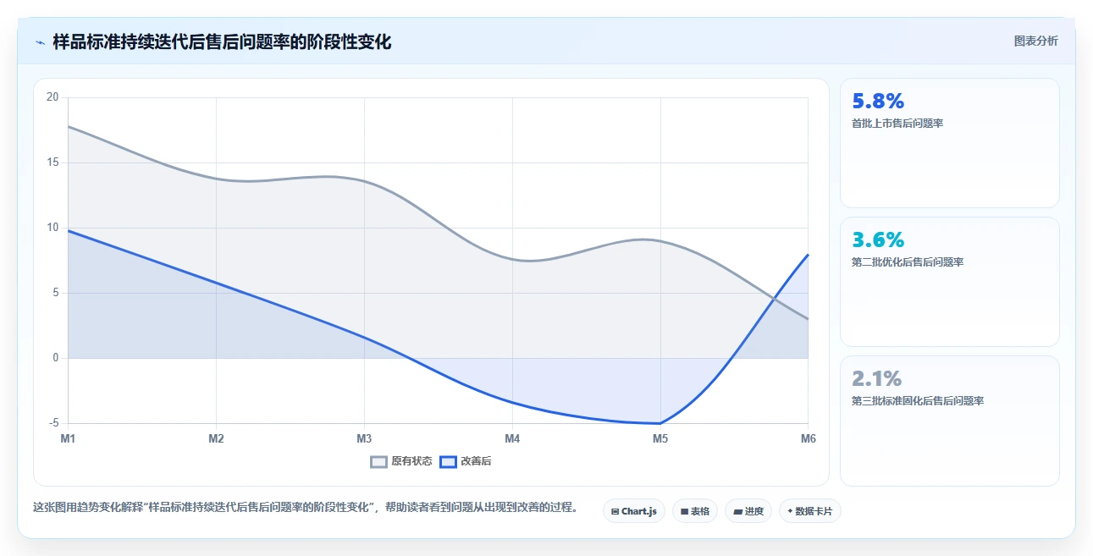Select the 表格 tag chip

pyautogui.click(x=695, y=511)
